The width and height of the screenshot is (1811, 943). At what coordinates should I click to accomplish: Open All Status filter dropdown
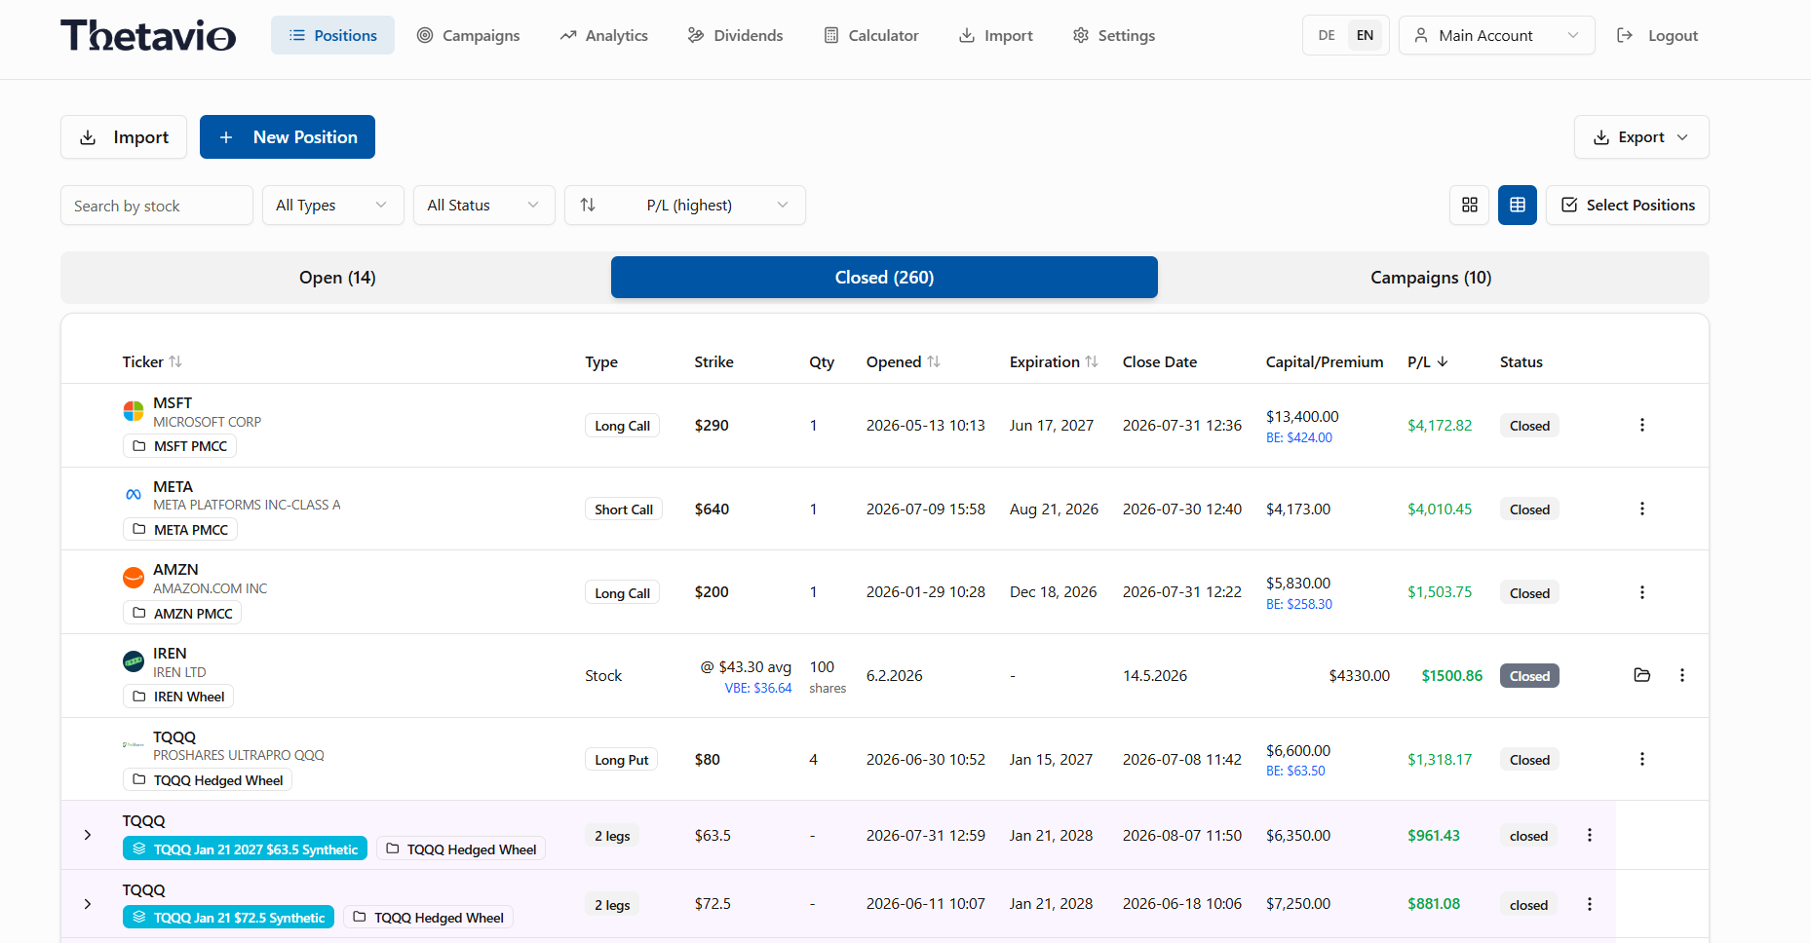[x=483, y=205]
